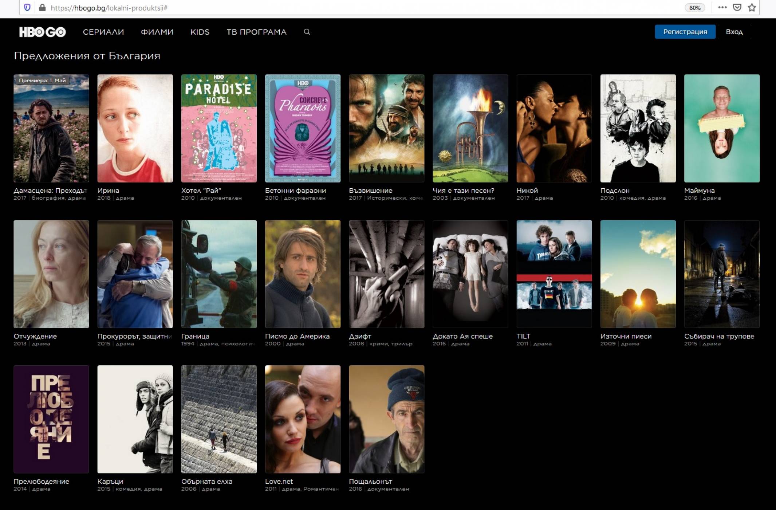Open the Отчуждение movie poster
The width and height of the screenshot is (776, 510).
(x=51, y=274)
